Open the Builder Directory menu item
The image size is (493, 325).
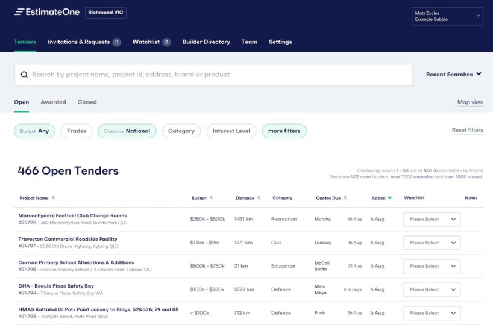[206, 42]
